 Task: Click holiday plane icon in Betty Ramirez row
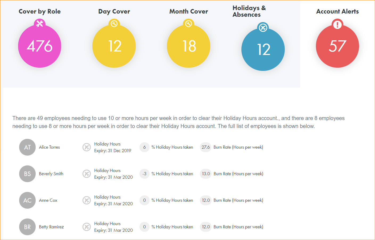point(86,227)
